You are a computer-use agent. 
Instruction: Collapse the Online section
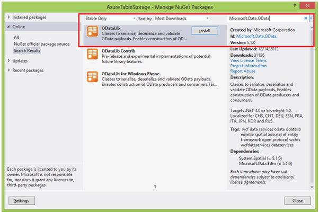(8, 26)
